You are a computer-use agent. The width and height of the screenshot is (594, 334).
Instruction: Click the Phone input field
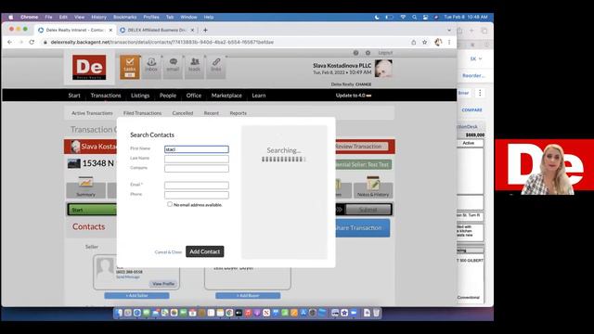[197, 195]
